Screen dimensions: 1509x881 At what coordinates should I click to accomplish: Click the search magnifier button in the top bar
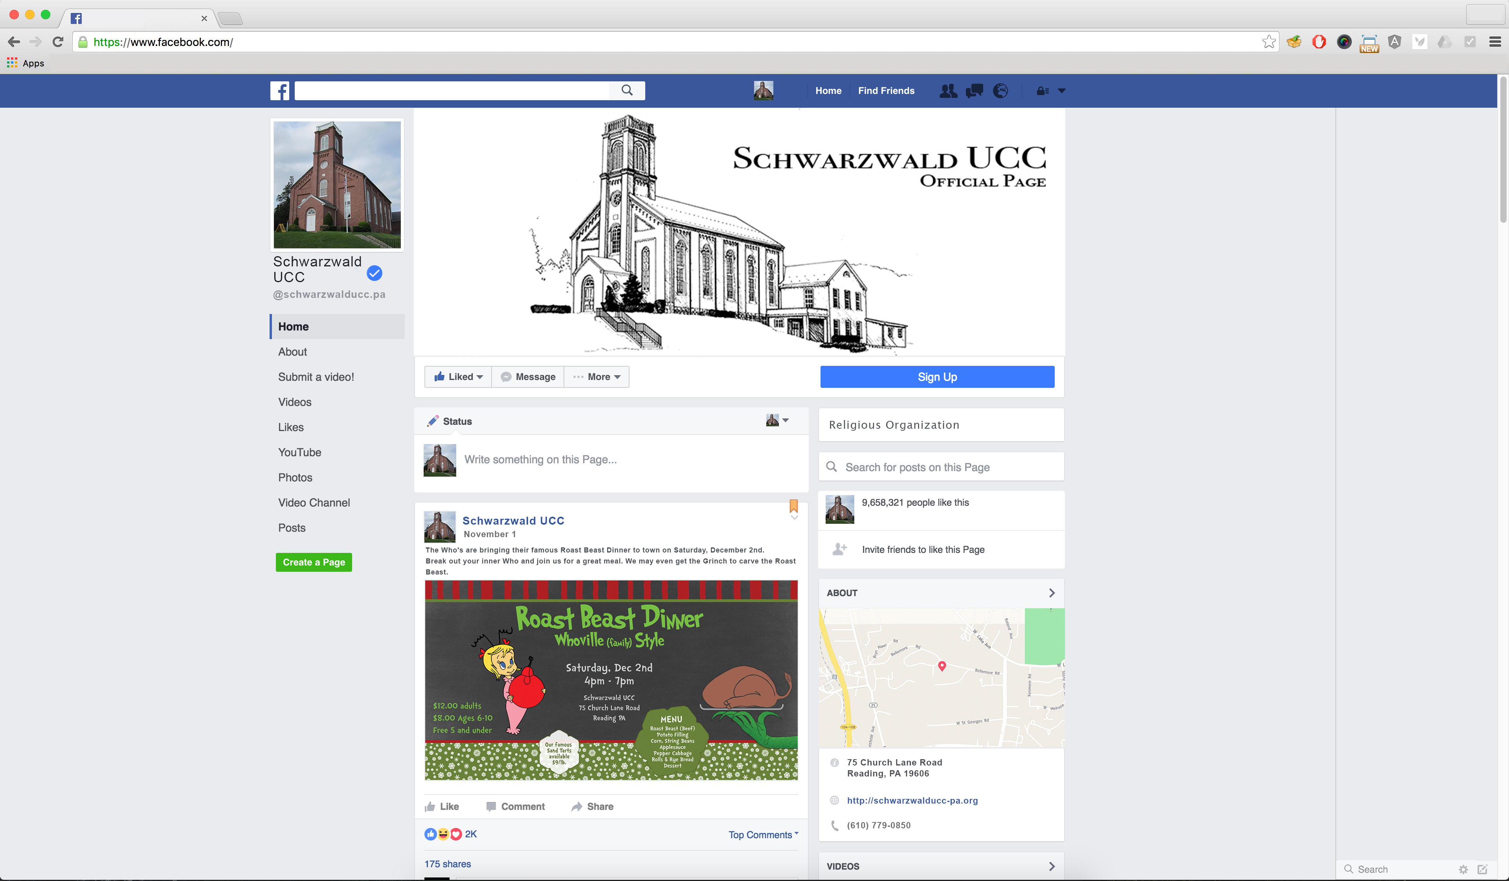(626, 90)
